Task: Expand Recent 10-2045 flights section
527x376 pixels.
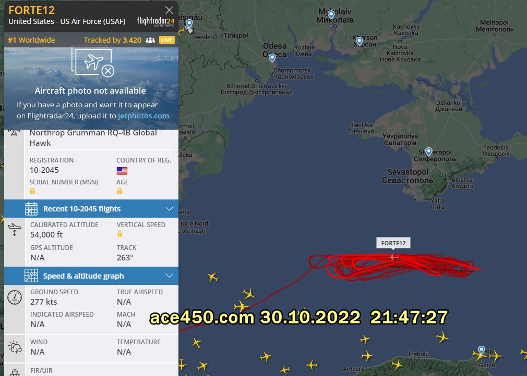Action: [x=91, y=209]
